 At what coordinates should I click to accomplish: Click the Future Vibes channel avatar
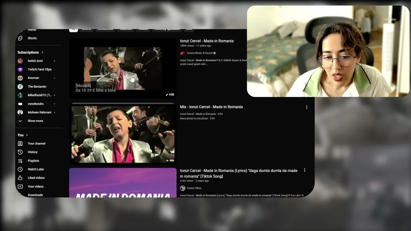(x=182, y=188)
